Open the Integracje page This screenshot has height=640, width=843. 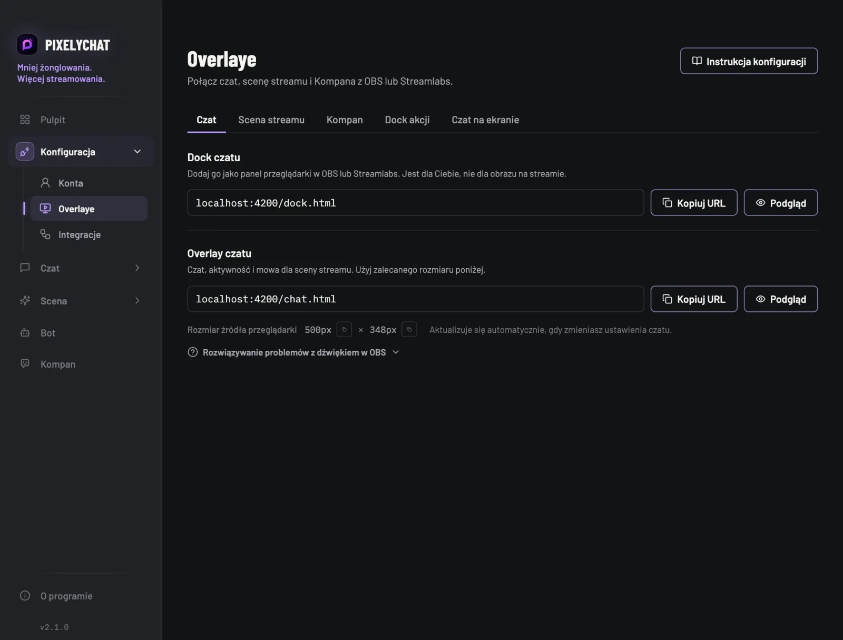coord(89,234)
